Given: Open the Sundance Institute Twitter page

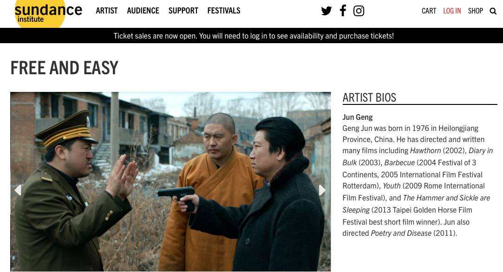Looking at the screenshot, I should (326, 11).
